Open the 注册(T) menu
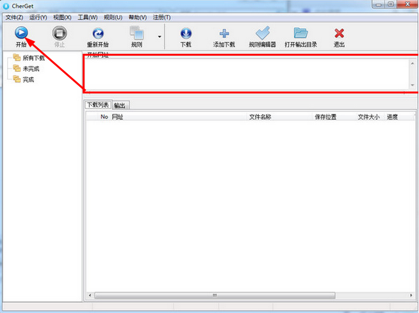419x313 pixels. click(x=161, y=17)
